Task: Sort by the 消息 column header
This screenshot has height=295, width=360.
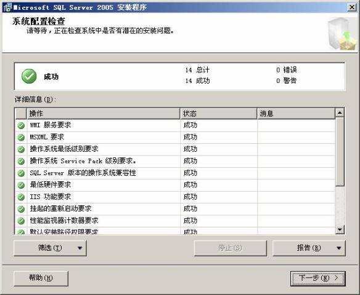Action: (x=296, y=114)
